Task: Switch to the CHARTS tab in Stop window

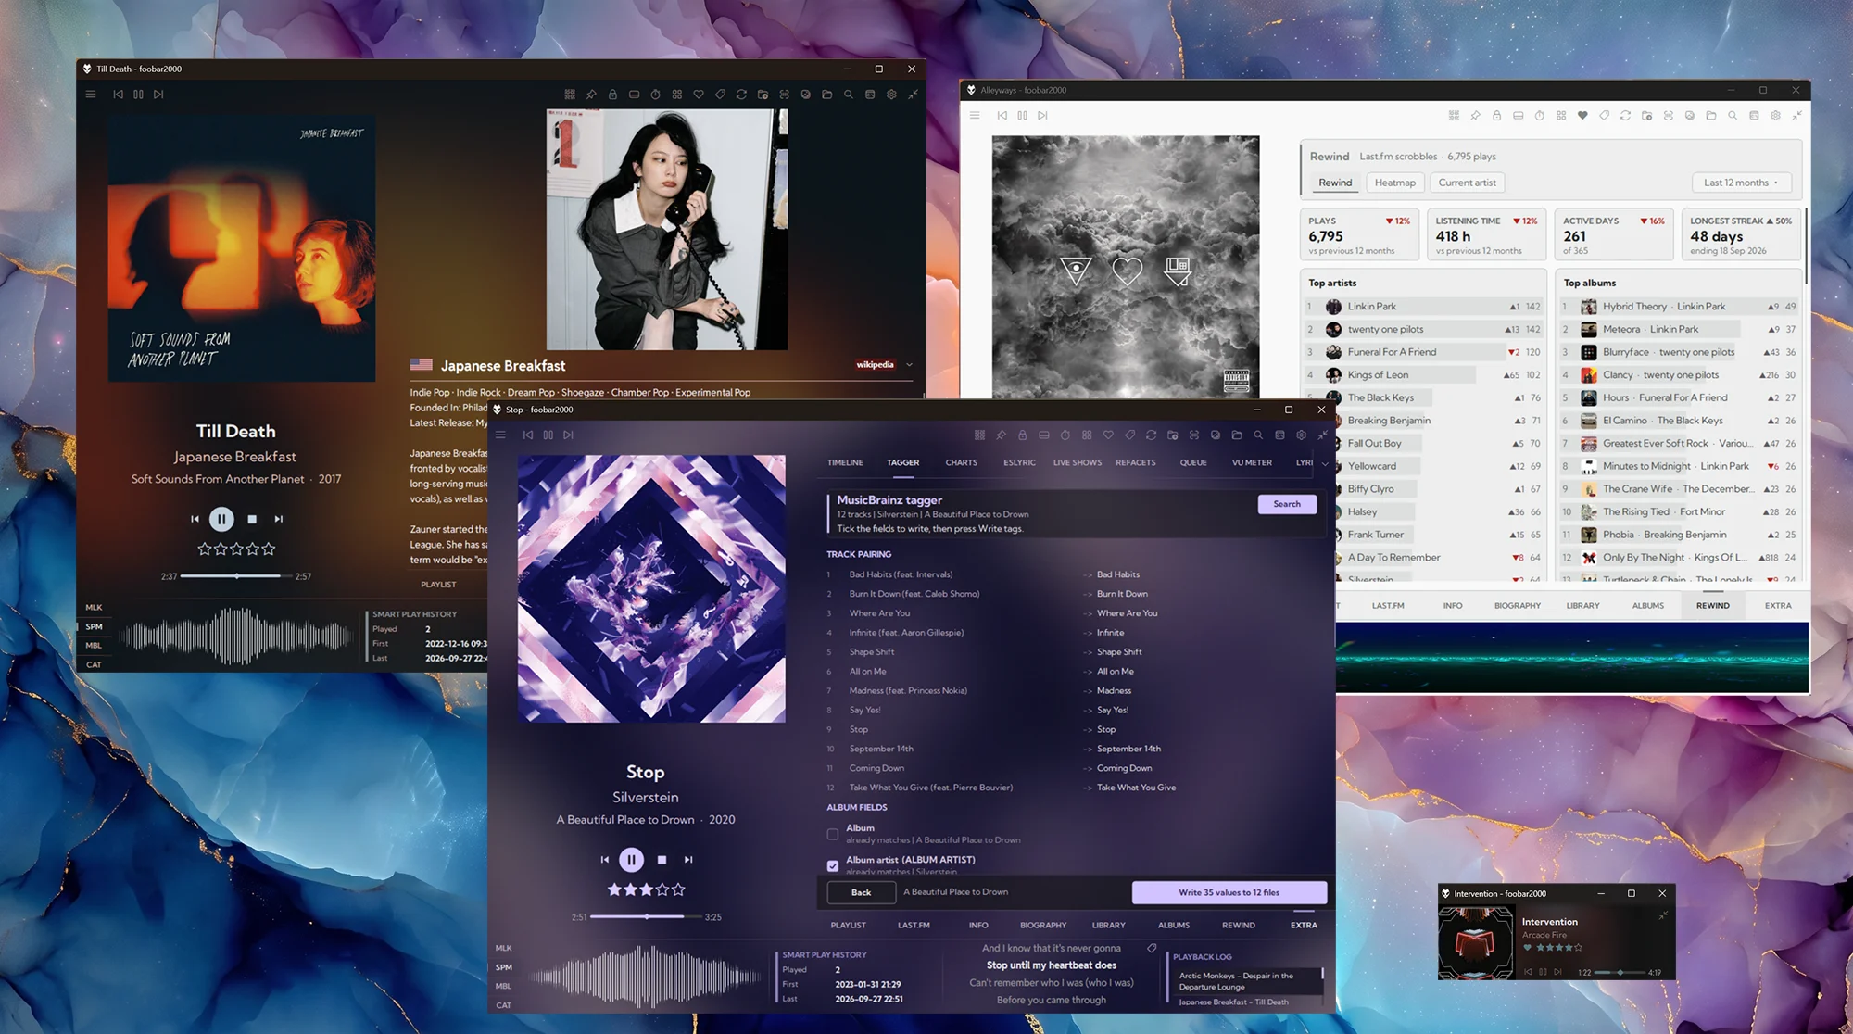Action: click(x=961, y=462)
